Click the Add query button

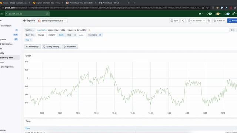[32, 47]
